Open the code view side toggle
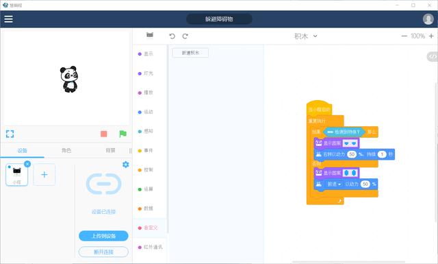Viewport: 438px width, 264px height. tap(432, 57)
